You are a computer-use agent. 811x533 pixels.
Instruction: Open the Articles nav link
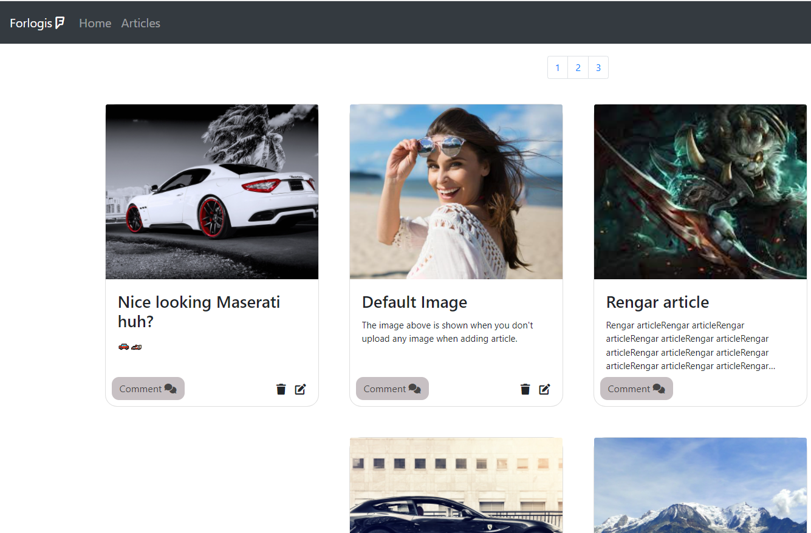141,23
